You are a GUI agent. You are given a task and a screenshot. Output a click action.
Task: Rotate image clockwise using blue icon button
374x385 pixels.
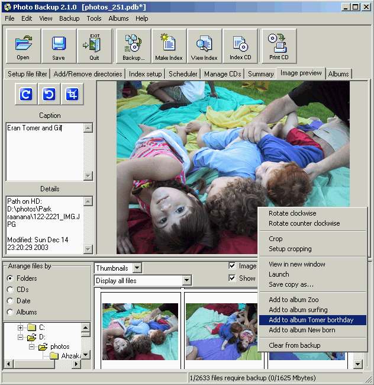point(25,94)
